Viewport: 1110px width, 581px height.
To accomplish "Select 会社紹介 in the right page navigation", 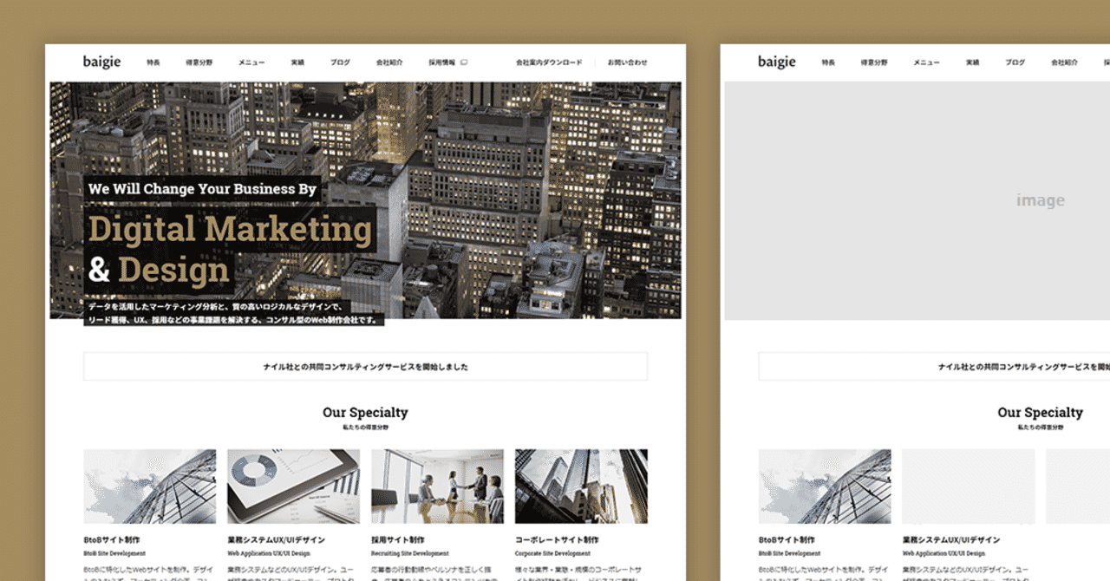I will pyautogui.click(x=1064, y=62).
